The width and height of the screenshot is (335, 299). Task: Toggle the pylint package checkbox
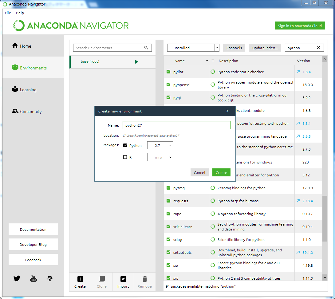[168, 72]
